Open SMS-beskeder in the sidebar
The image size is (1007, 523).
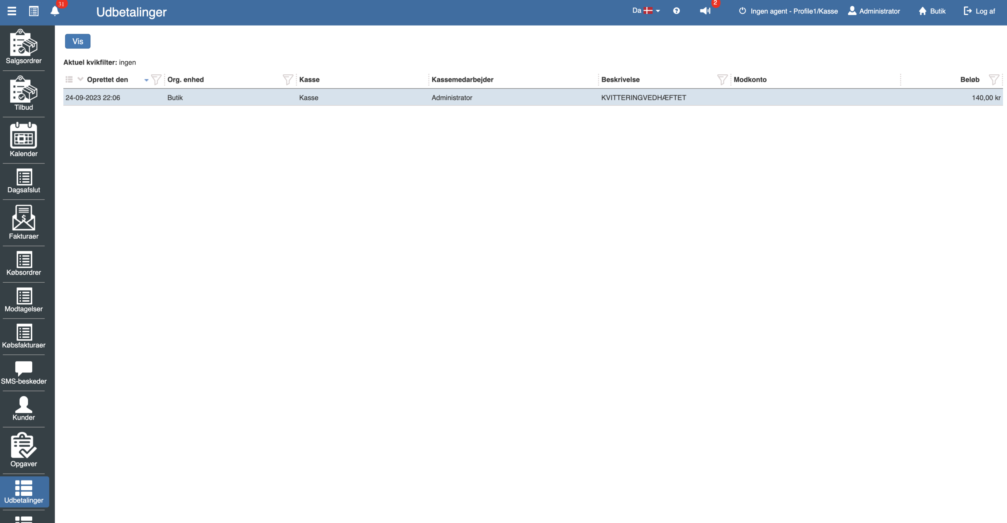pos(24,372)
